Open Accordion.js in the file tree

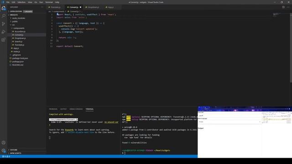pyautogui.click(x=20, y=31)
